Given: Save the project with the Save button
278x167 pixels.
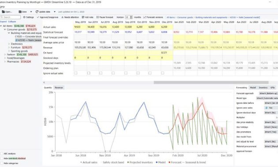Looking at the screenshot, I should pyautogui.click(x=23, y=12).
